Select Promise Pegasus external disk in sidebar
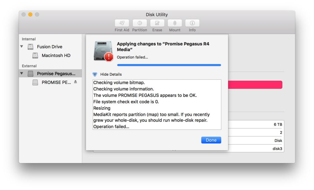Image resolution: width=314 pixels, height=190 pixels. point(56,74)
